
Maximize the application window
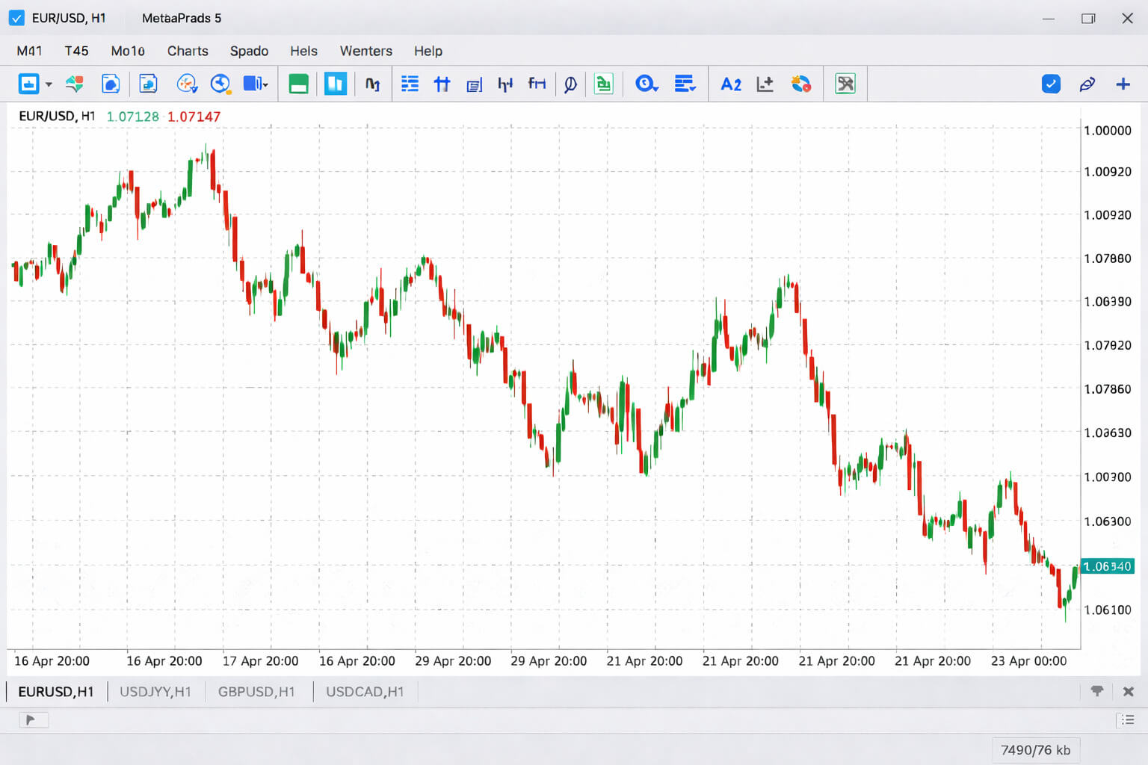click(x=1088, y=18)
